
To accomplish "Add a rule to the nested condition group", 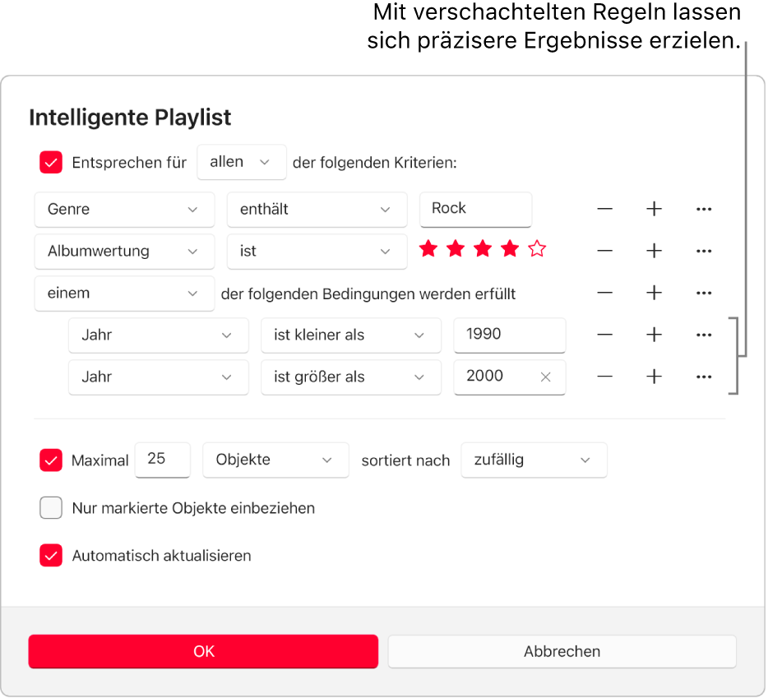I will [x=654, y=293].
